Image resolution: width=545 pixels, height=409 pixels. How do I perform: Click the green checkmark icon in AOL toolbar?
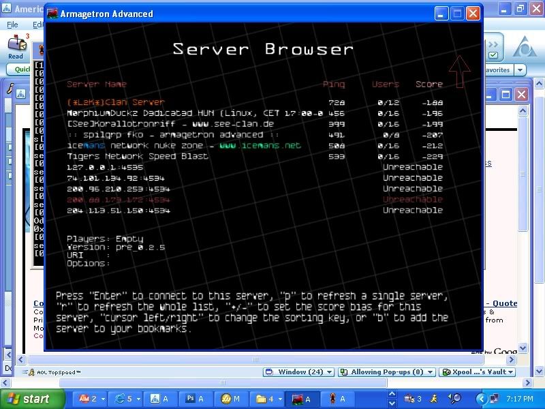tap(493, 55)
